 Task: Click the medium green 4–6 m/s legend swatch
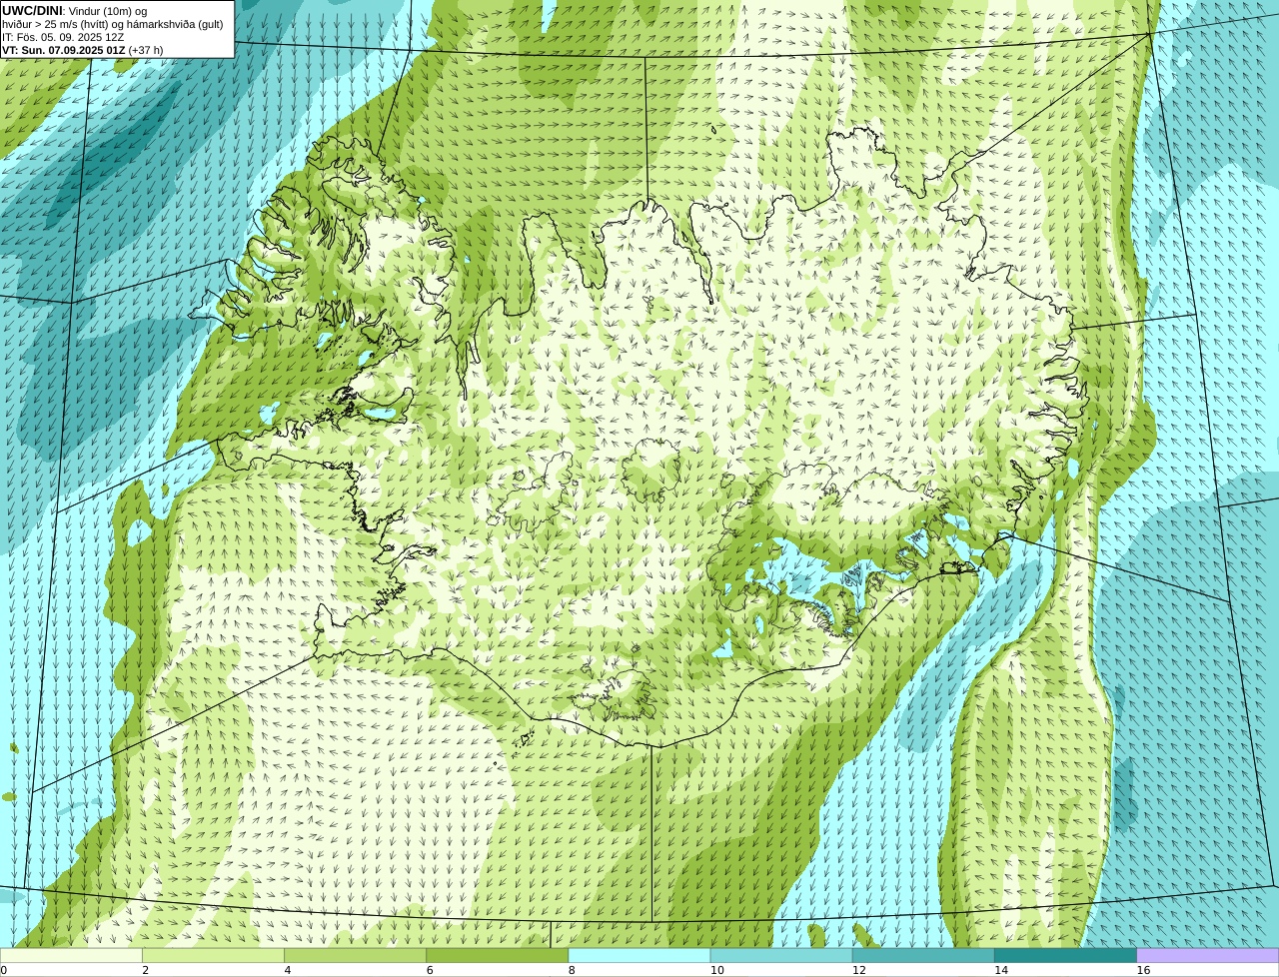click(x=355, y=955)
